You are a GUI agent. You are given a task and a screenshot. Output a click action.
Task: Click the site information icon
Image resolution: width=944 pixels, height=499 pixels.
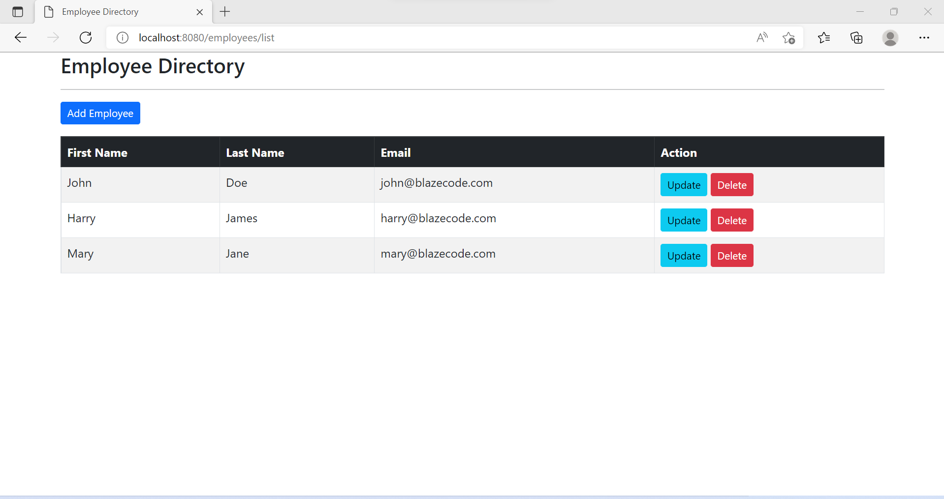coord(123,37)
